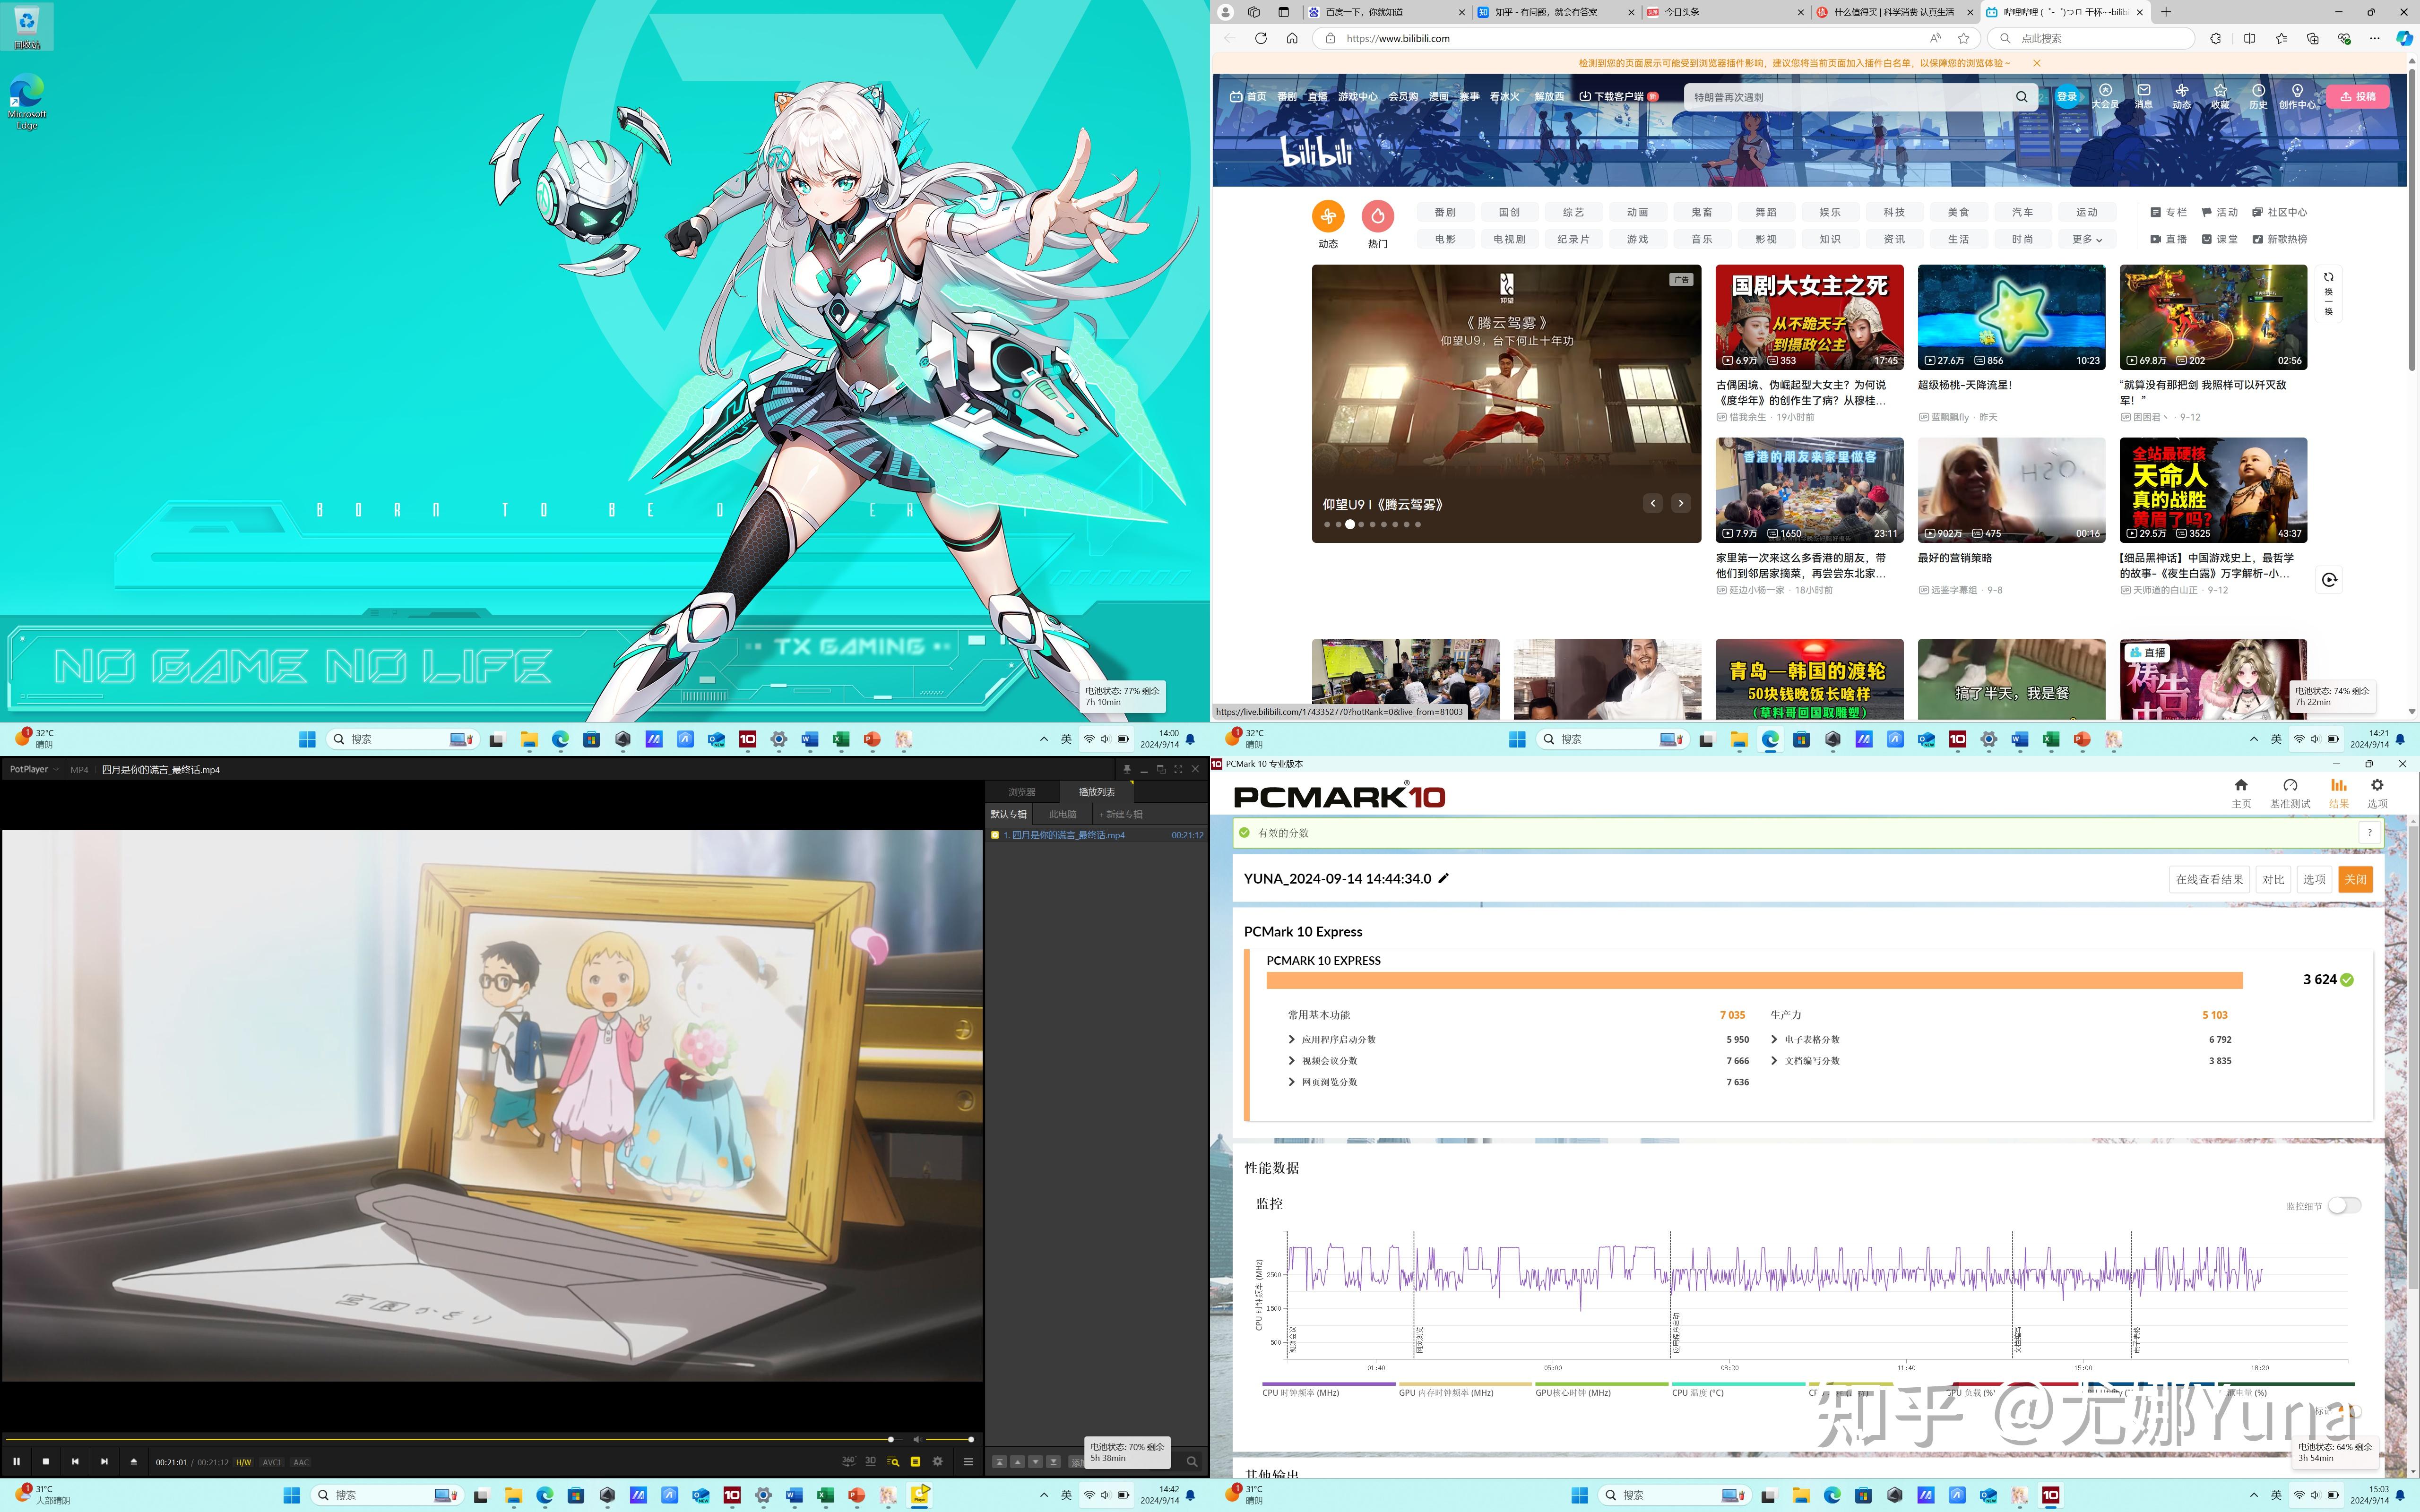Skip to next track in PotPlayer
Screen dimensions: 2420x1512
click(104, 1461)
